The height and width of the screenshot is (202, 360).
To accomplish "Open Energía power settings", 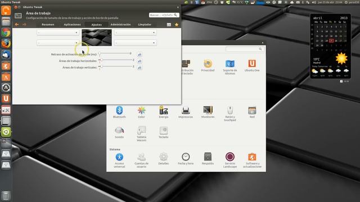I will (164, 110).
